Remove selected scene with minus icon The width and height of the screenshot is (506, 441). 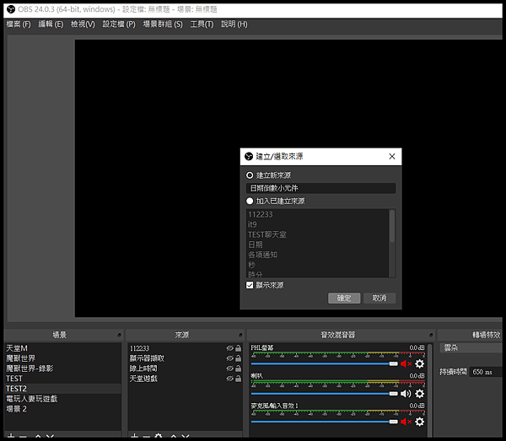point(23,437)
